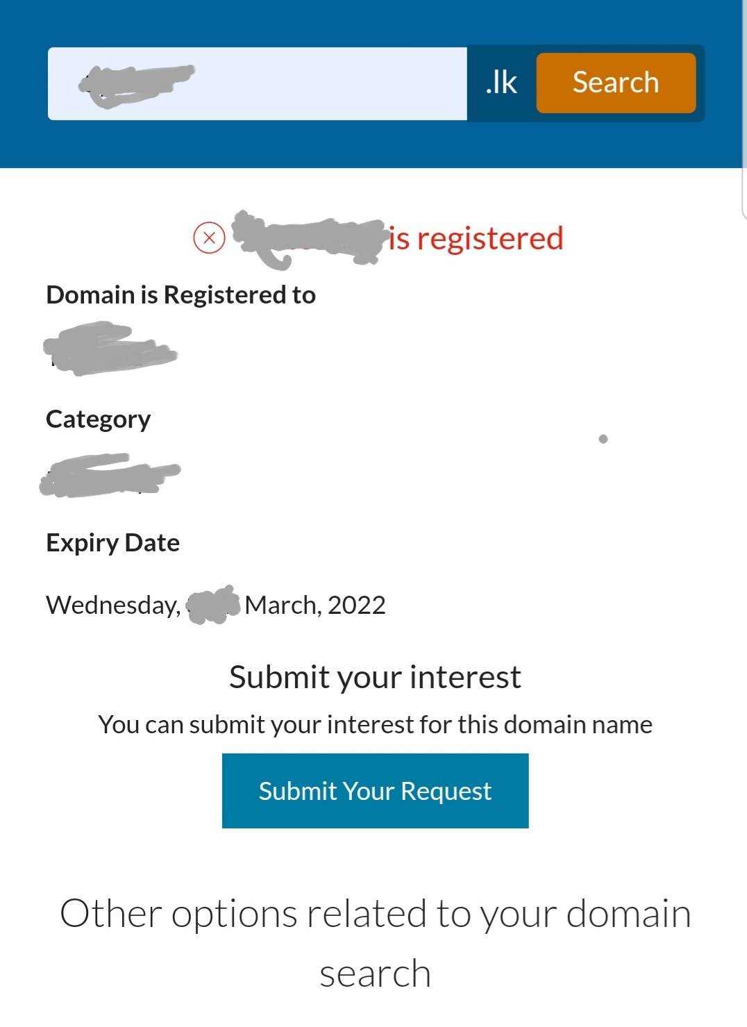Click the "You can submit your interest" description text

[x=375, y=724]
